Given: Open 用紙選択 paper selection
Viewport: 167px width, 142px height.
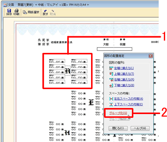Looking at the screenshot, I should [31, 12].
